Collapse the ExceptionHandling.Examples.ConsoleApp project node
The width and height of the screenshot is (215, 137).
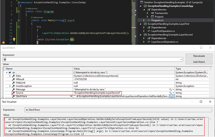[x=140, y=6]
